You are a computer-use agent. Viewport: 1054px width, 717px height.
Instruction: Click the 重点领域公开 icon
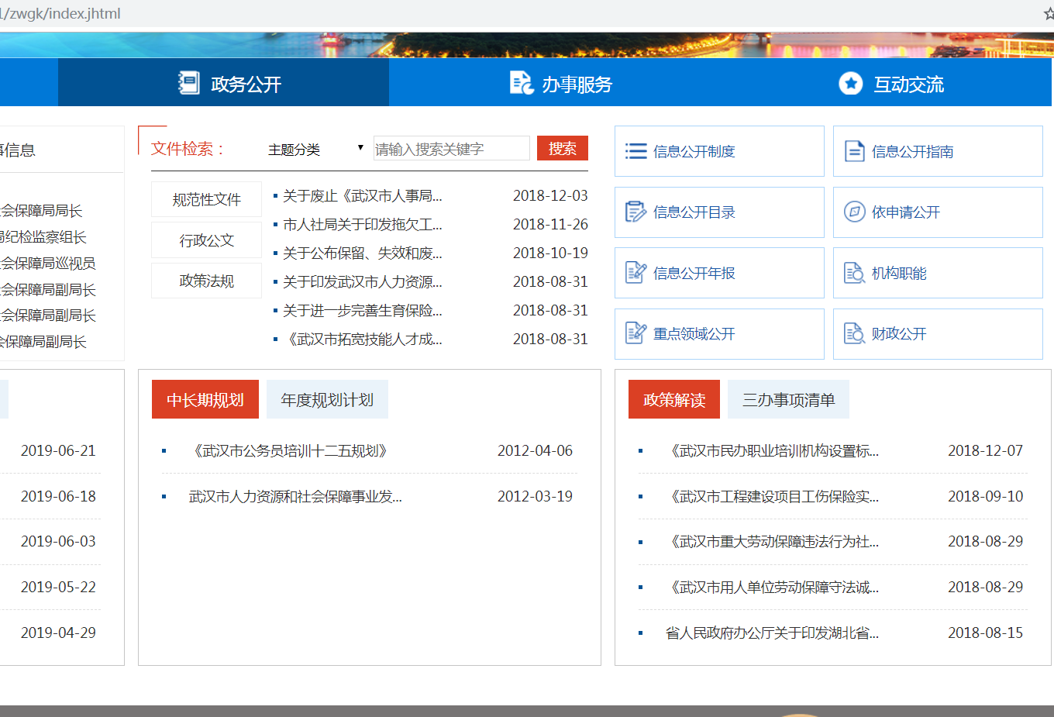coord(635,333)
